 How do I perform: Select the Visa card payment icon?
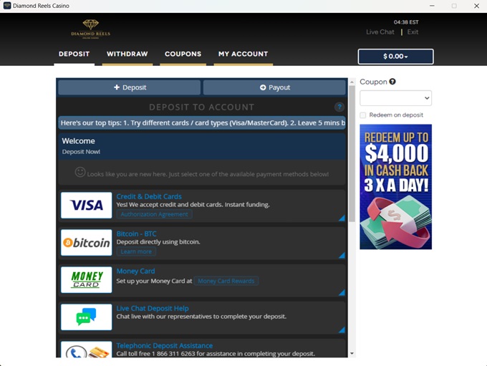87,205
